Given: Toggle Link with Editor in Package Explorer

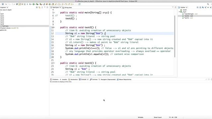Looking at the screenshot, I should [x=39, y=7].
